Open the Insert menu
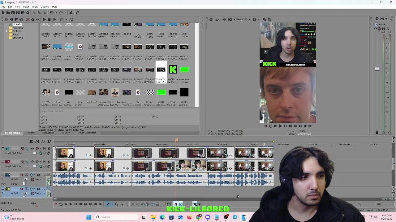396x222 pixels. click(x=26, y=7)
